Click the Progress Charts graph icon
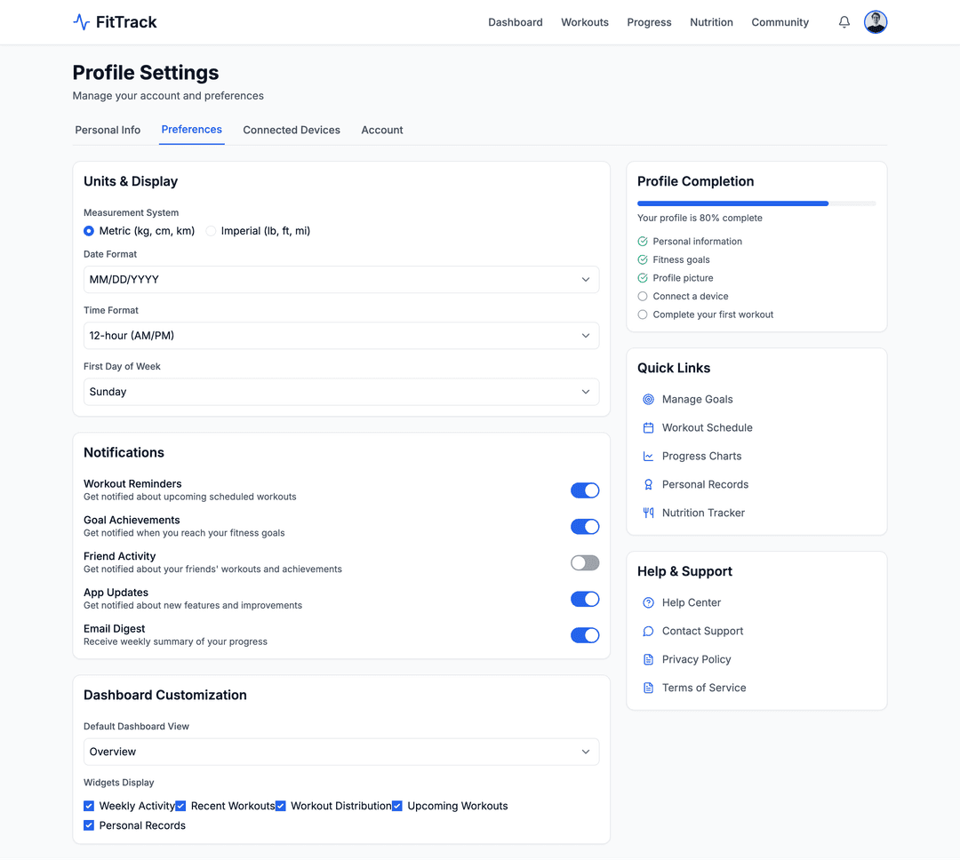Viewport: 960px width, 860px height. 648,457
